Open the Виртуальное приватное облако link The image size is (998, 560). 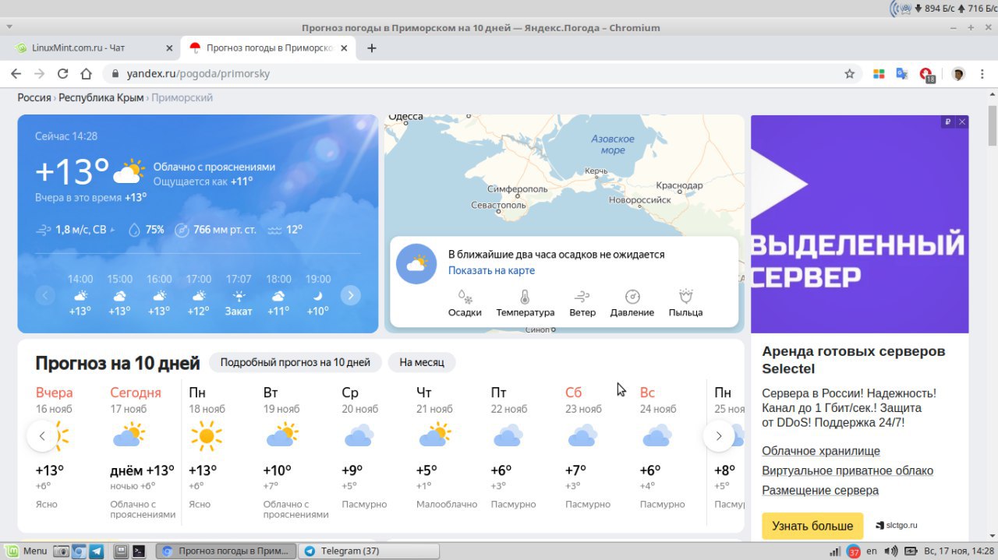pos(848,470)
